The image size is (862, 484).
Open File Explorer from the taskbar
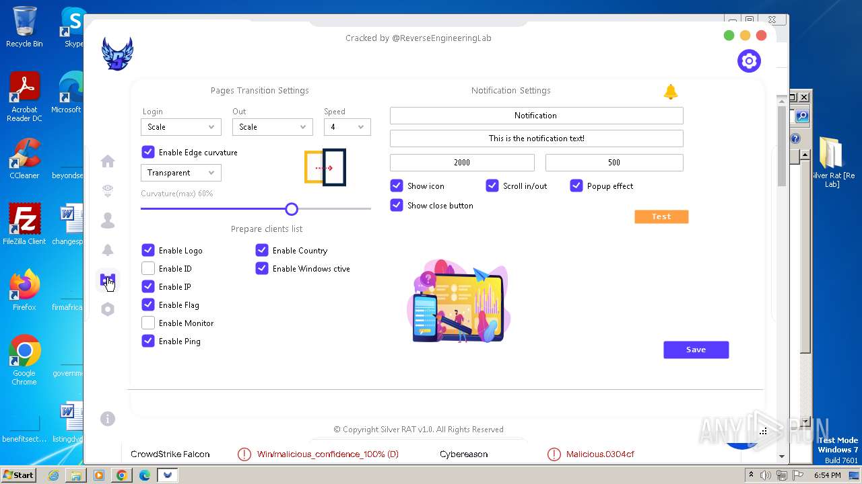pyautogui.click(x=75, y=475)
